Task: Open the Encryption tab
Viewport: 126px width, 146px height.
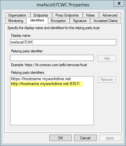Action: 59,21
